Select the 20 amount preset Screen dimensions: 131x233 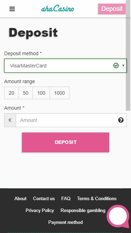tap(12, 93)
